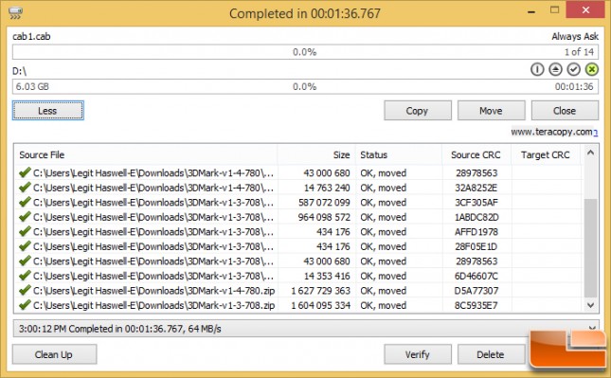Select the 3DMark-v1-4-780.zip file path

click(153, 291)
